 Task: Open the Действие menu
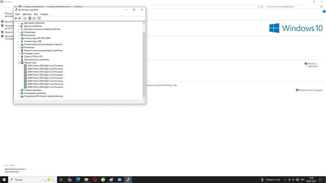click(27, 14)
